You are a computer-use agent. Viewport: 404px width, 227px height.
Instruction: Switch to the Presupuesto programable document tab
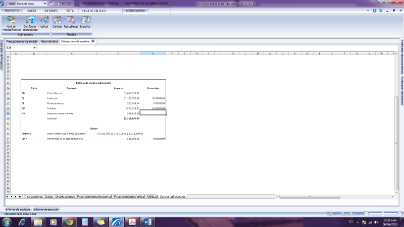click(x=22, y=41)
